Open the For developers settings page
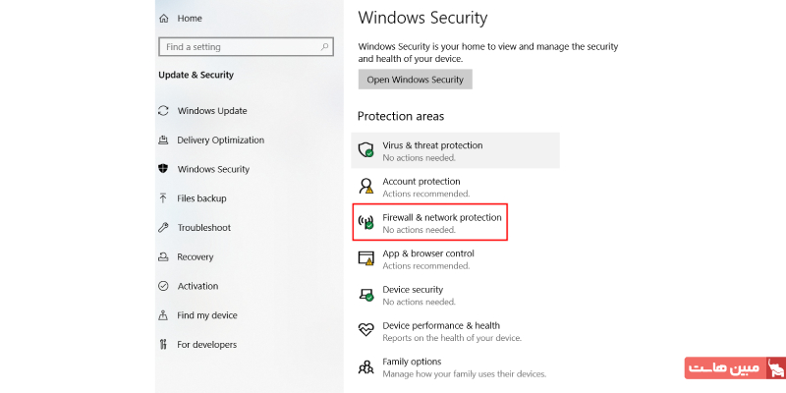 pos(206,345)
